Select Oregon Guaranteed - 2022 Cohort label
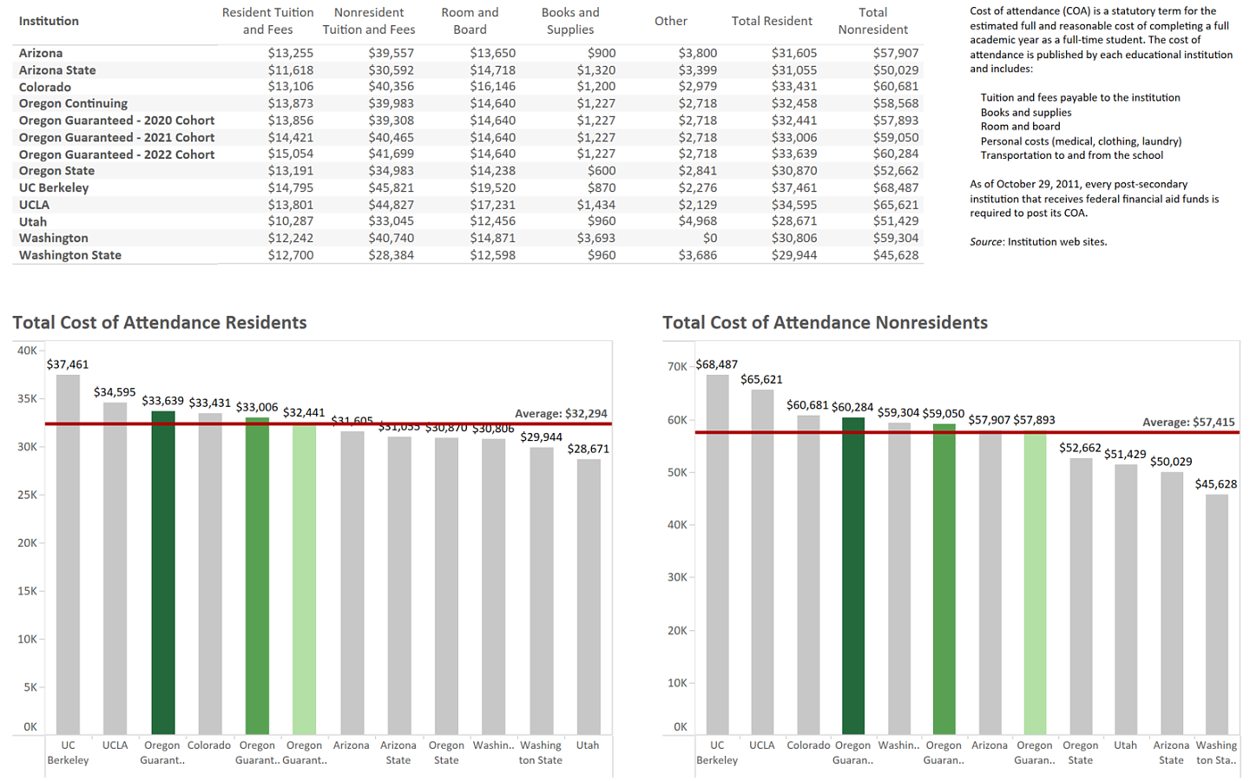The width and height of the screenshot is (1250, 781). 116,154
